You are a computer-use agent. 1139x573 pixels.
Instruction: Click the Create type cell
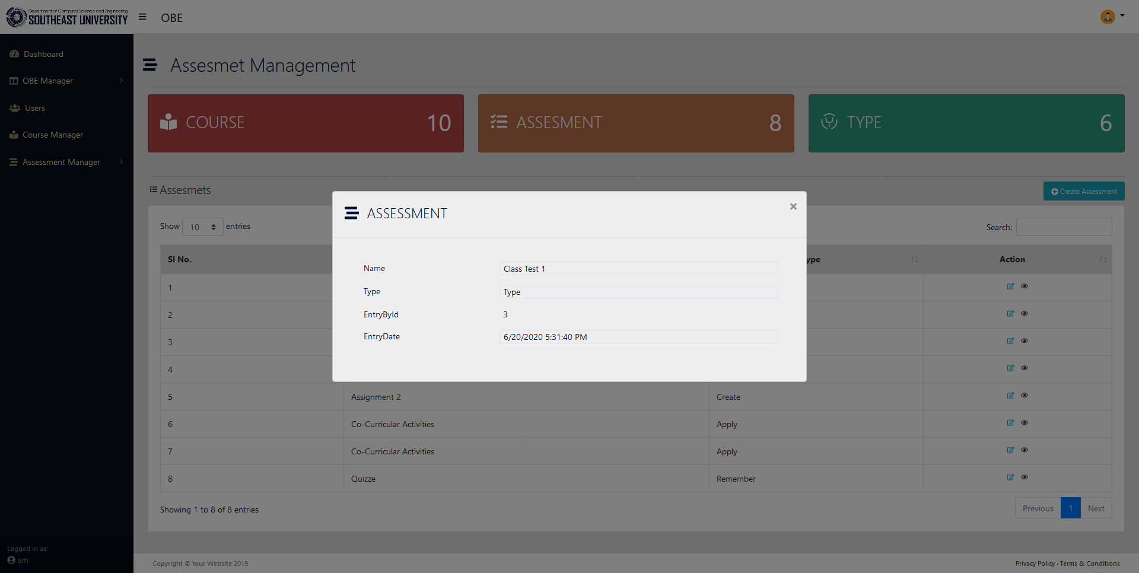point(816,397)
